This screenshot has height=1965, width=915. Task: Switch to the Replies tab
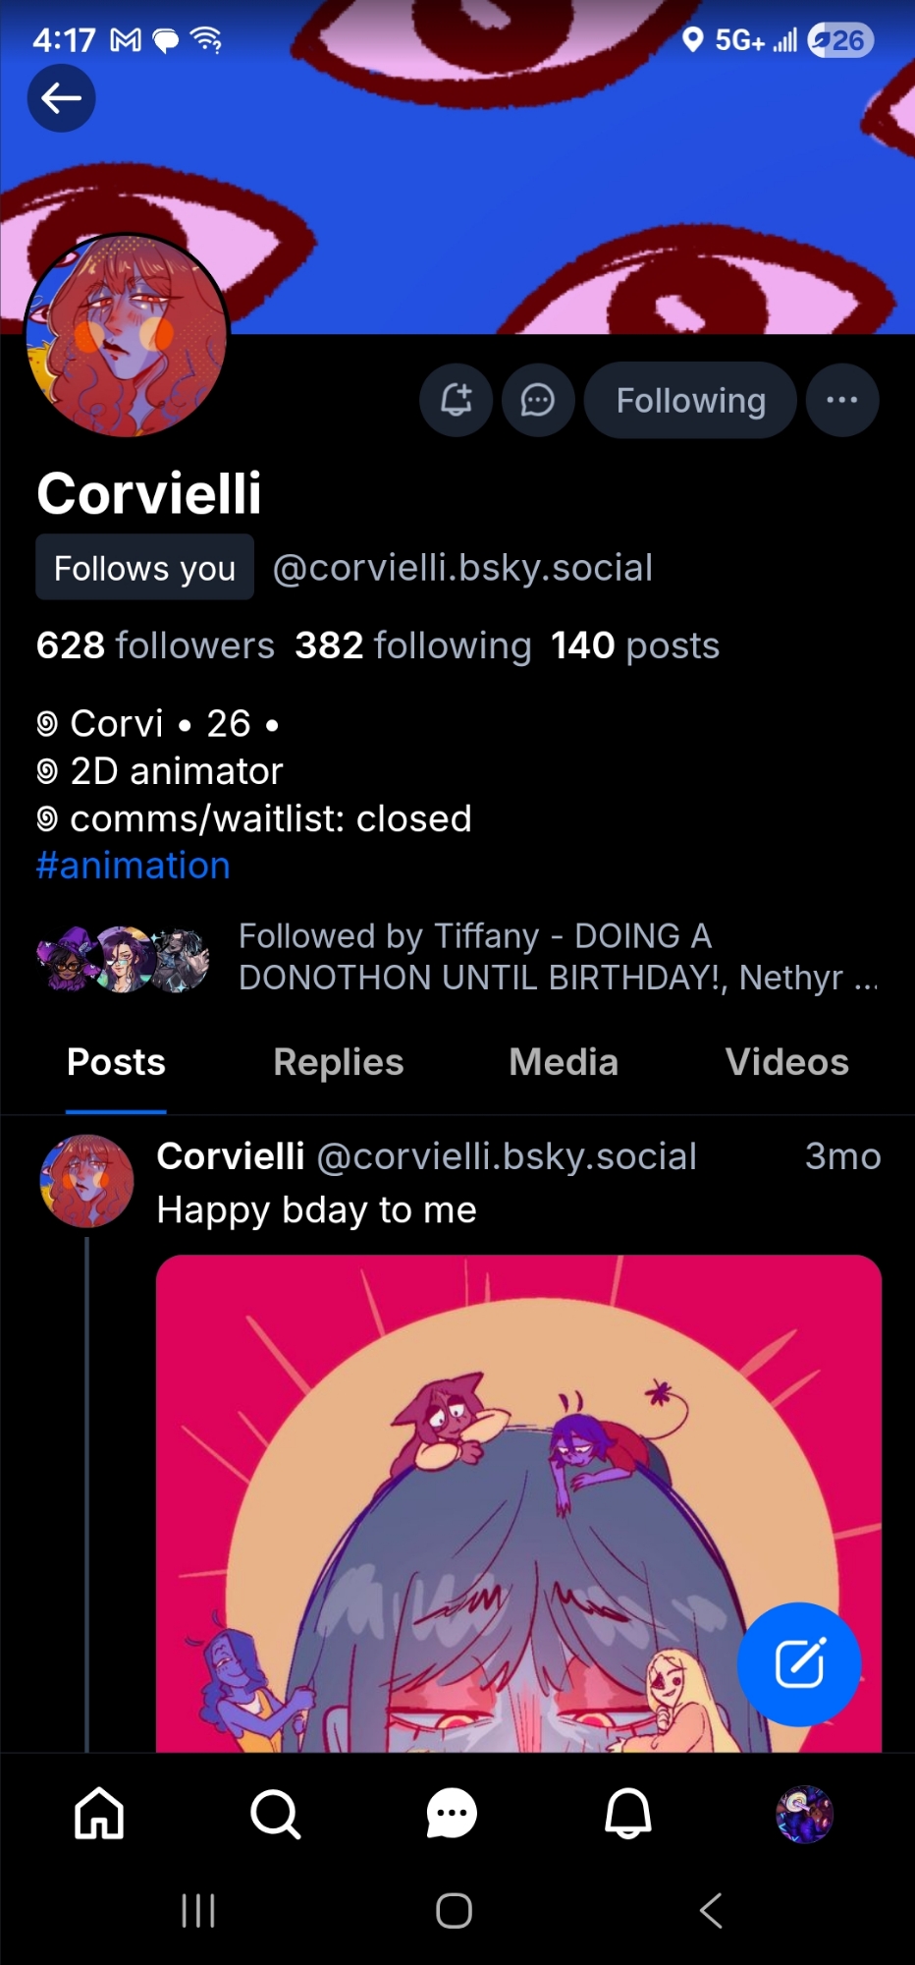(x=339, y=1062)
